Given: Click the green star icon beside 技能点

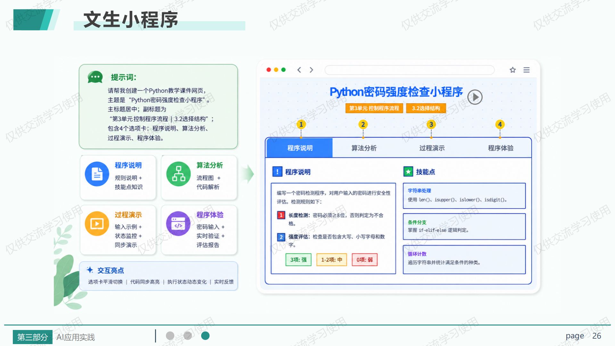Looking at the screenshot, I should [408, 172].
